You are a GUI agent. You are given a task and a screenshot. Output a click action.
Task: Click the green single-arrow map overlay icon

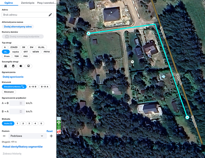(x=59, y=123)
